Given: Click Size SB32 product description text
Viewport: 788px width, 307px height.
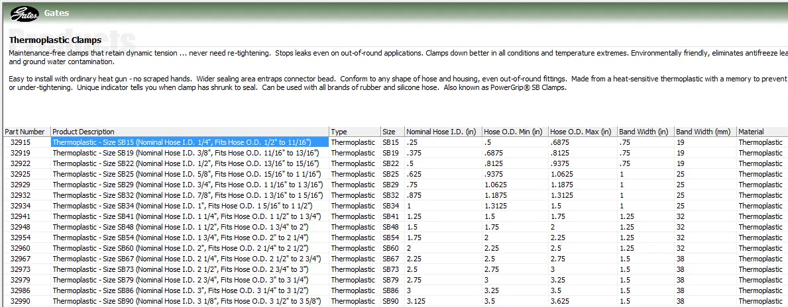Looking at the screenshot, I should (188, 195).
